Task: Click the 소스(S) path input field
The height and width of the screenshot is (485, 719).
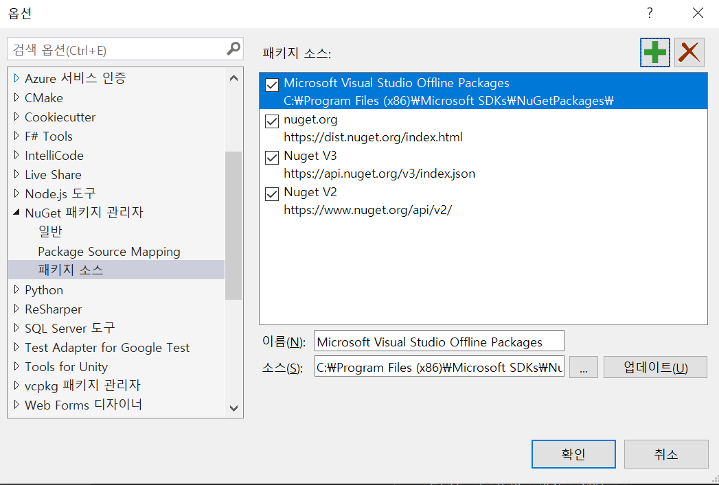Action: point(440,367)
